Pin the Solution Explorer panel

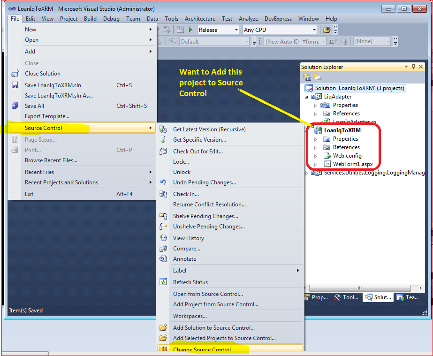(x=413, y=67)
